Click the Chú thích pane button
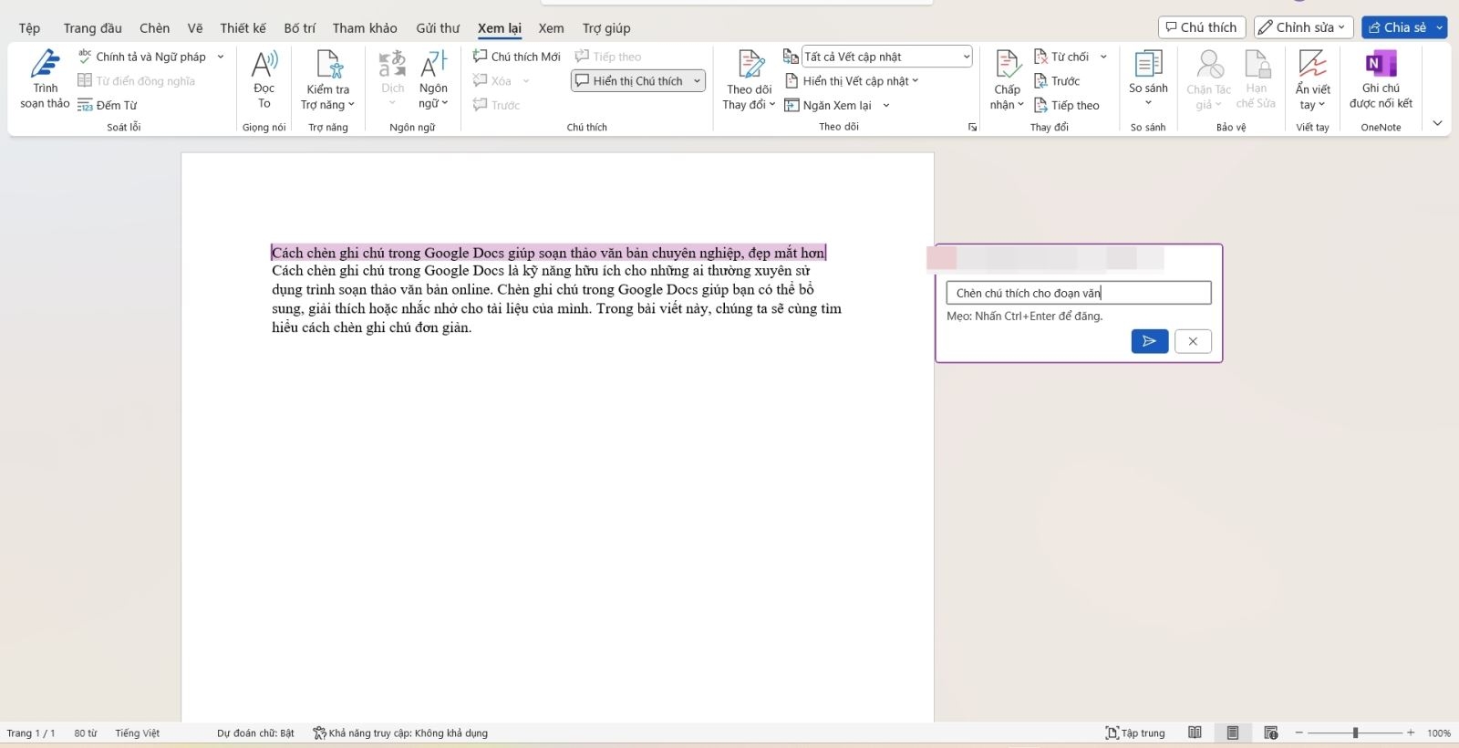The image size is (1459, 748). [1202, 27]
